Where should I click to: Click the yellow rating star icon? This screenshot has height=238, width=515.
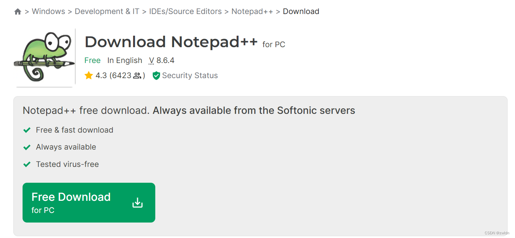point(89,76)
